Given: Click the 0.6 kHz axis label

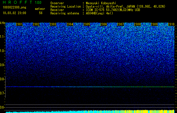Looking at the screenshot, I should point(3,107).
